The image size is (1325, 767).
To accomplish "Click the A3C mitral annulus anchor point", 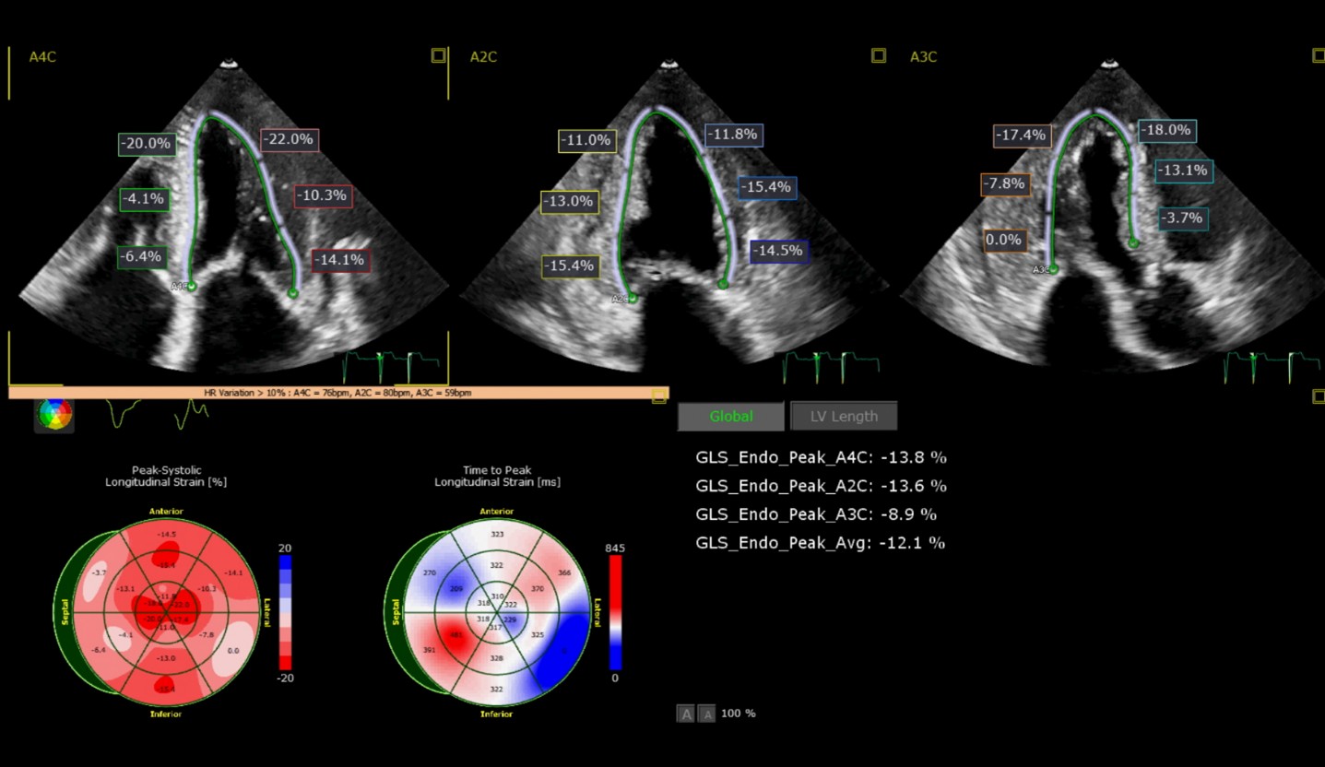I will (1053, 269).
